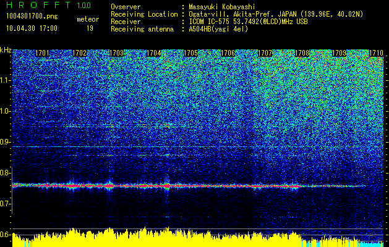Click the 0.7 kHz axis label
Screen dimensions: 389x247
[x=6, y=204]
